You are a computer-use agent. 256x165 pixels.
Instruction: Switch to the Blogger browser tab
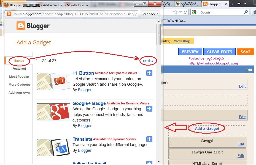click(215, 4)
